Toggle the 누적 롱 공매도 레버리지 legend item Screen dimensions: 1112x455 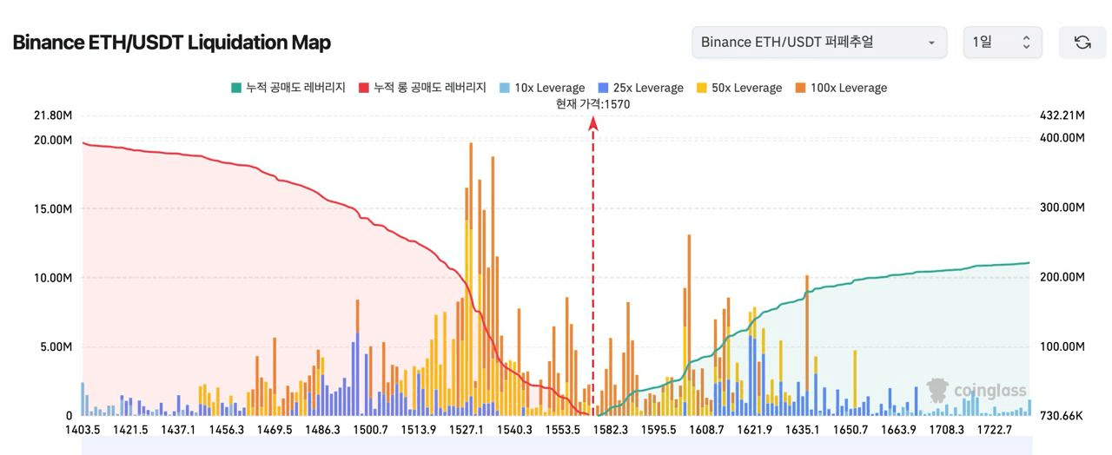pyautogui.click(x=421, y=88)
